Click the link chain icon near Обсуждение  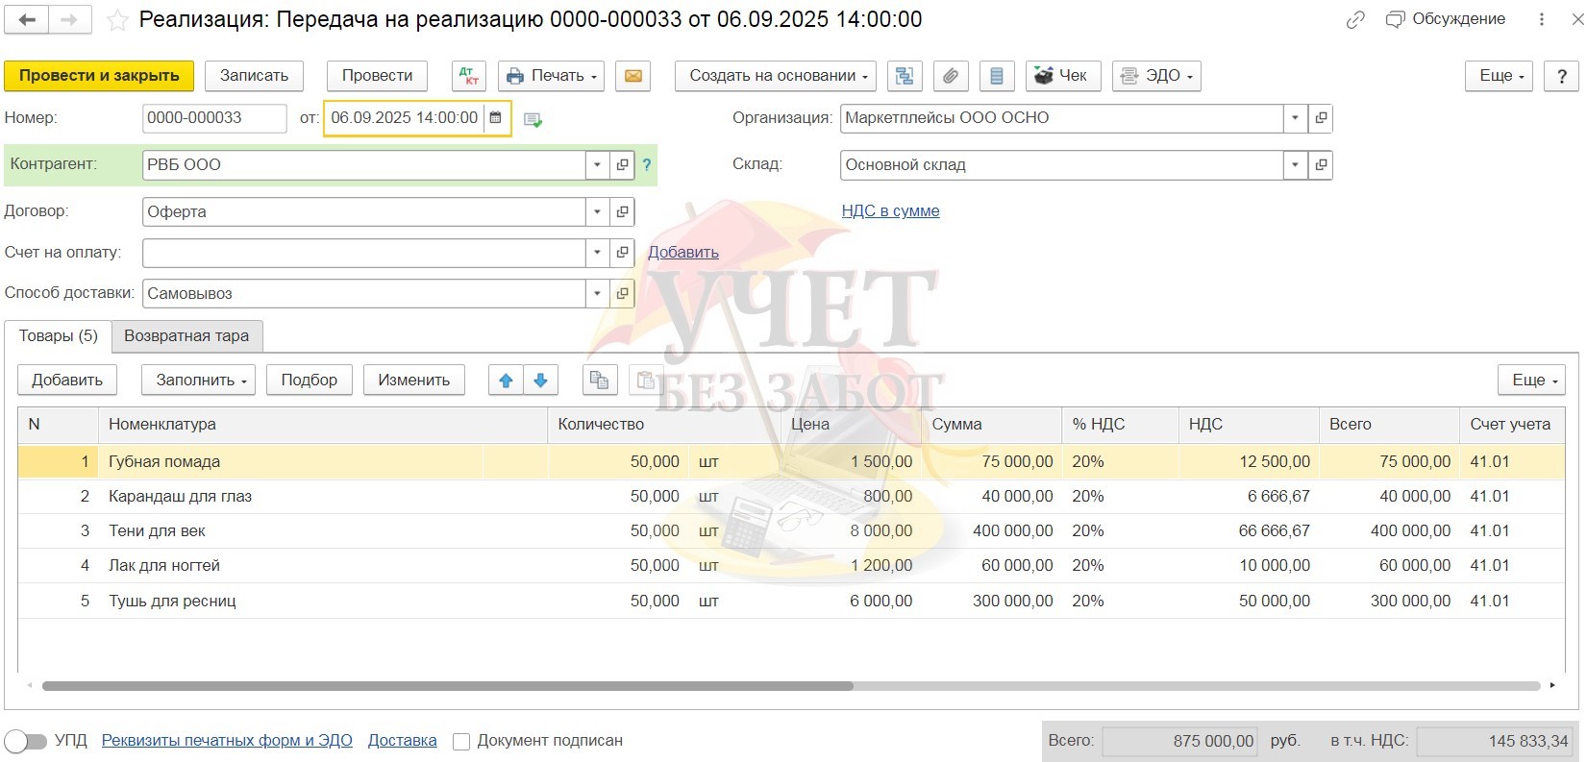coord(1355,20)
